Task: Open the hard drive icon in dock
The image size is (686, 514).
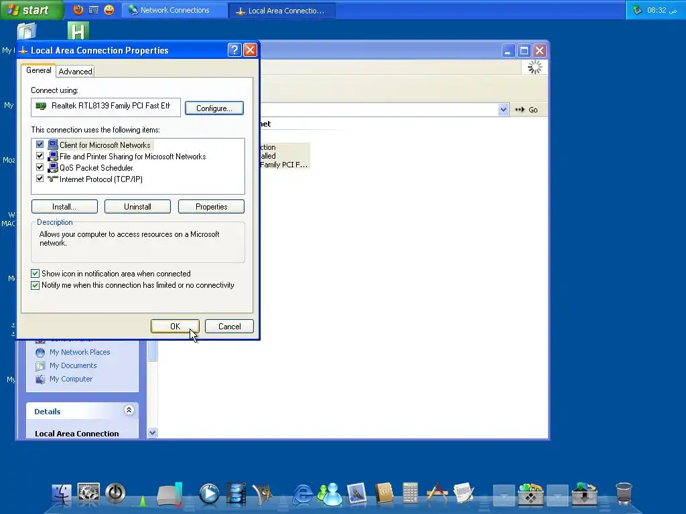Action: 169,495
